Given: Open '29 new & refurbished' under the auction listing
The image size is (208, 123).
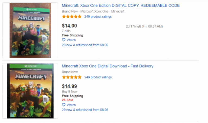Looking at the screenshot, I should (85, 45).
